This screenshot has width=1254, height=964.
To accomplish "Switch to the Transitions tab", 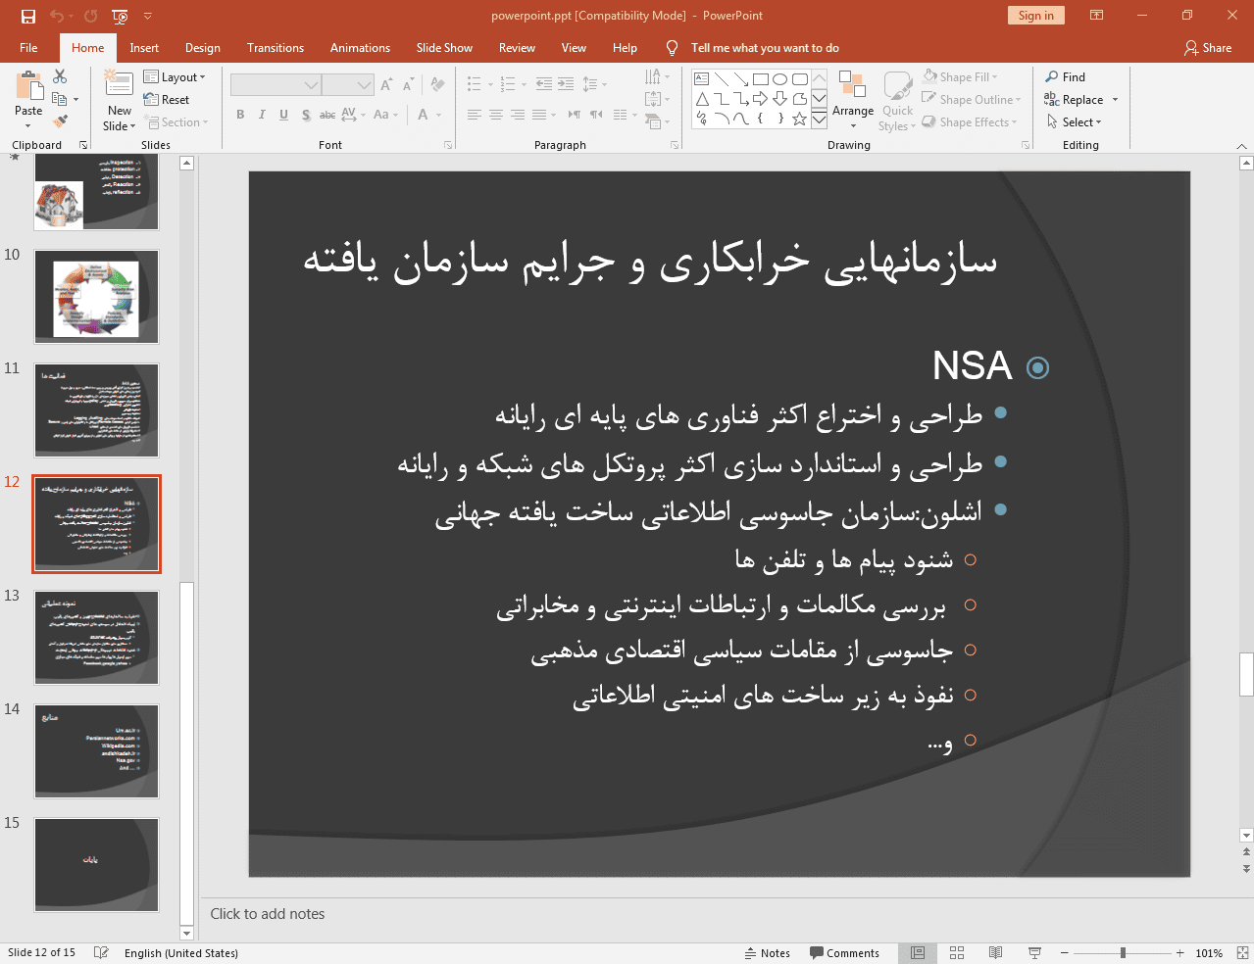I will (x=276, y=47).
